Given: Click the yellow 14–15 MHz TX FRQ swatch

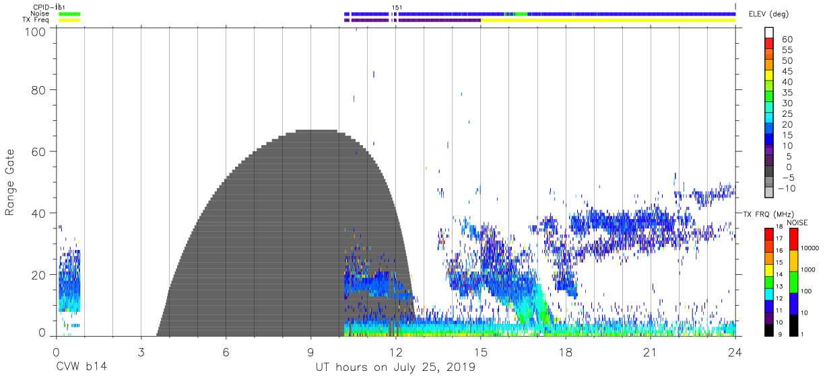Looking at the screenshot, I should point(769,269).
